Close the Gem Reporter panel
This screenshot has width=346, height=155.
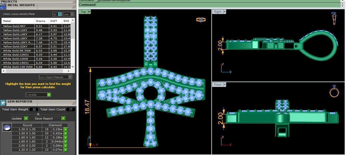(74, 102)
